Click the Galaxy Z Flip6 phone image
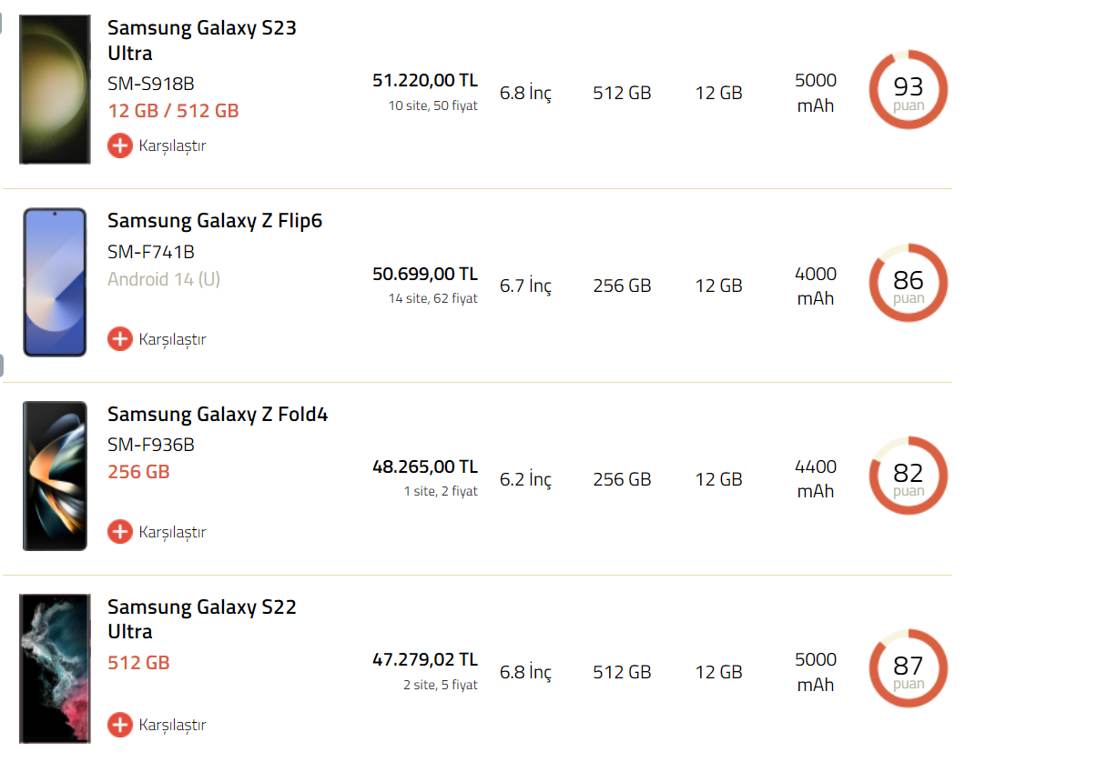The image size is (1097, 762). pos(55,282)
